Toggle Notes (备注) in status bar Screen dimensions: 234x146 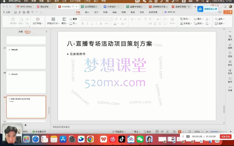click(x=136, y=132)
